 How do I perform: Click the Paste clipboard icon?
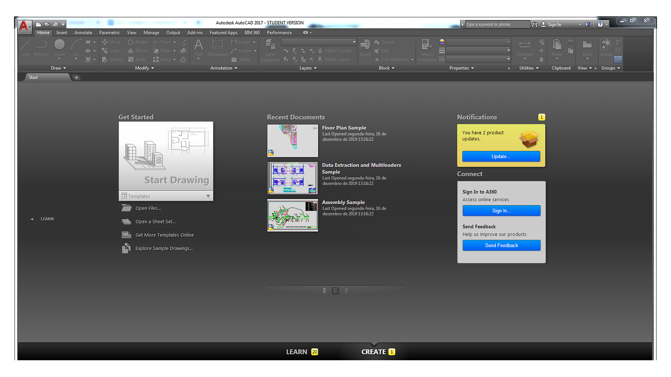[x=557, y=48]
